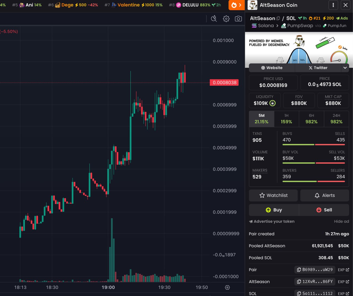This screenshot has height=296, width=353.
Task: Click the FDV $880K box
Action: point(299,100)
